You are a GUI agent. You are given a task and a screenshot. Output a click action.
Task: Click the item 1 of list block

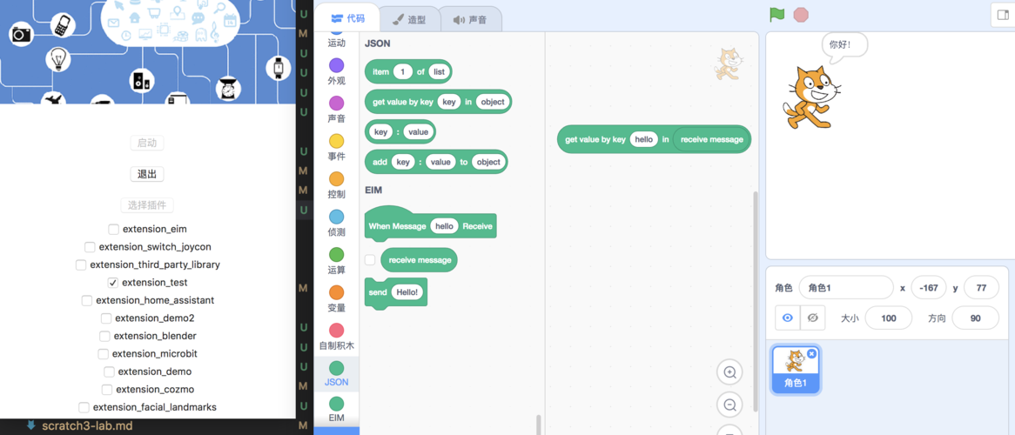click(408, 72)
